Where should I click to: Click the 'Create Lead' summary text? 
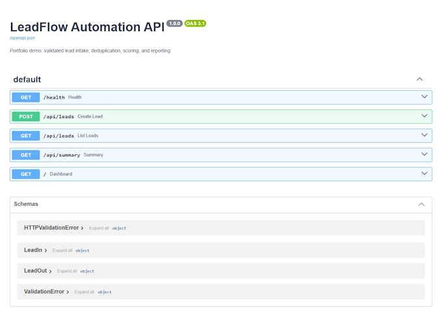(x=90, y=117)
